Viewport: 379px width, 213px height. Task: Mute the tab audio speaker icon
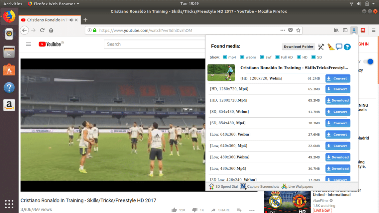click(71, 20)
